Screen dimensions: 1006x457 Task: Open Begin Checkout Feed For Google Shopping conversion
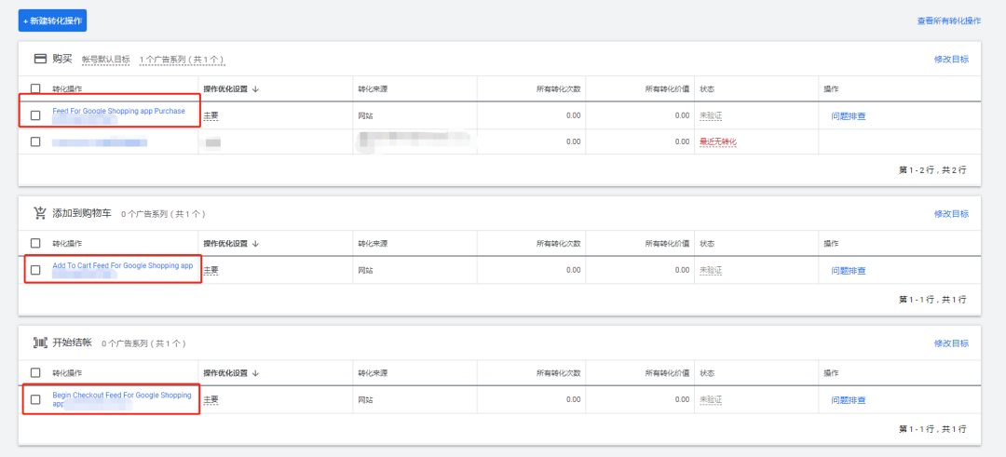122,399
